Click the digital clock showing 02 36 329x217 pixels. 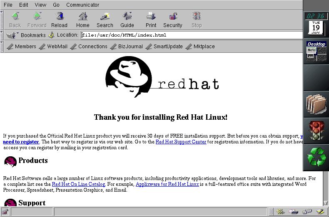316,16
